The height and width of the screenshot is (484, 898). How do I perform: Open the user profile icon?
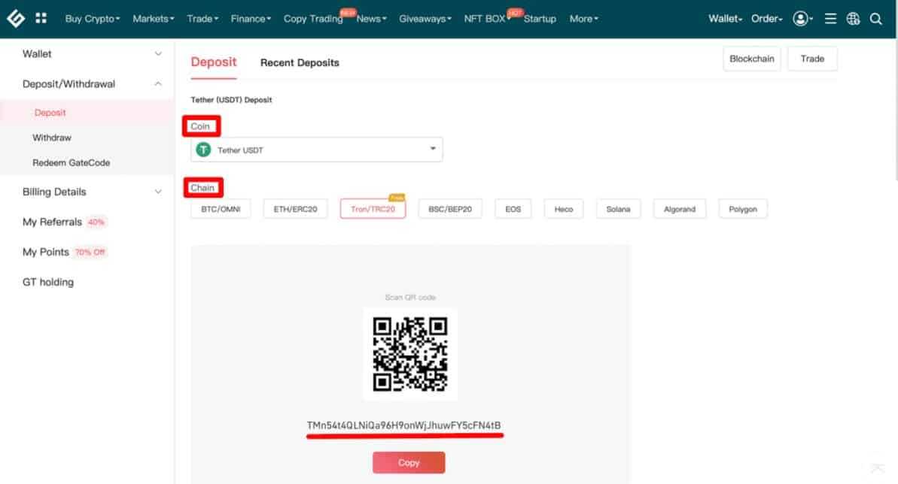click(800, 19)
